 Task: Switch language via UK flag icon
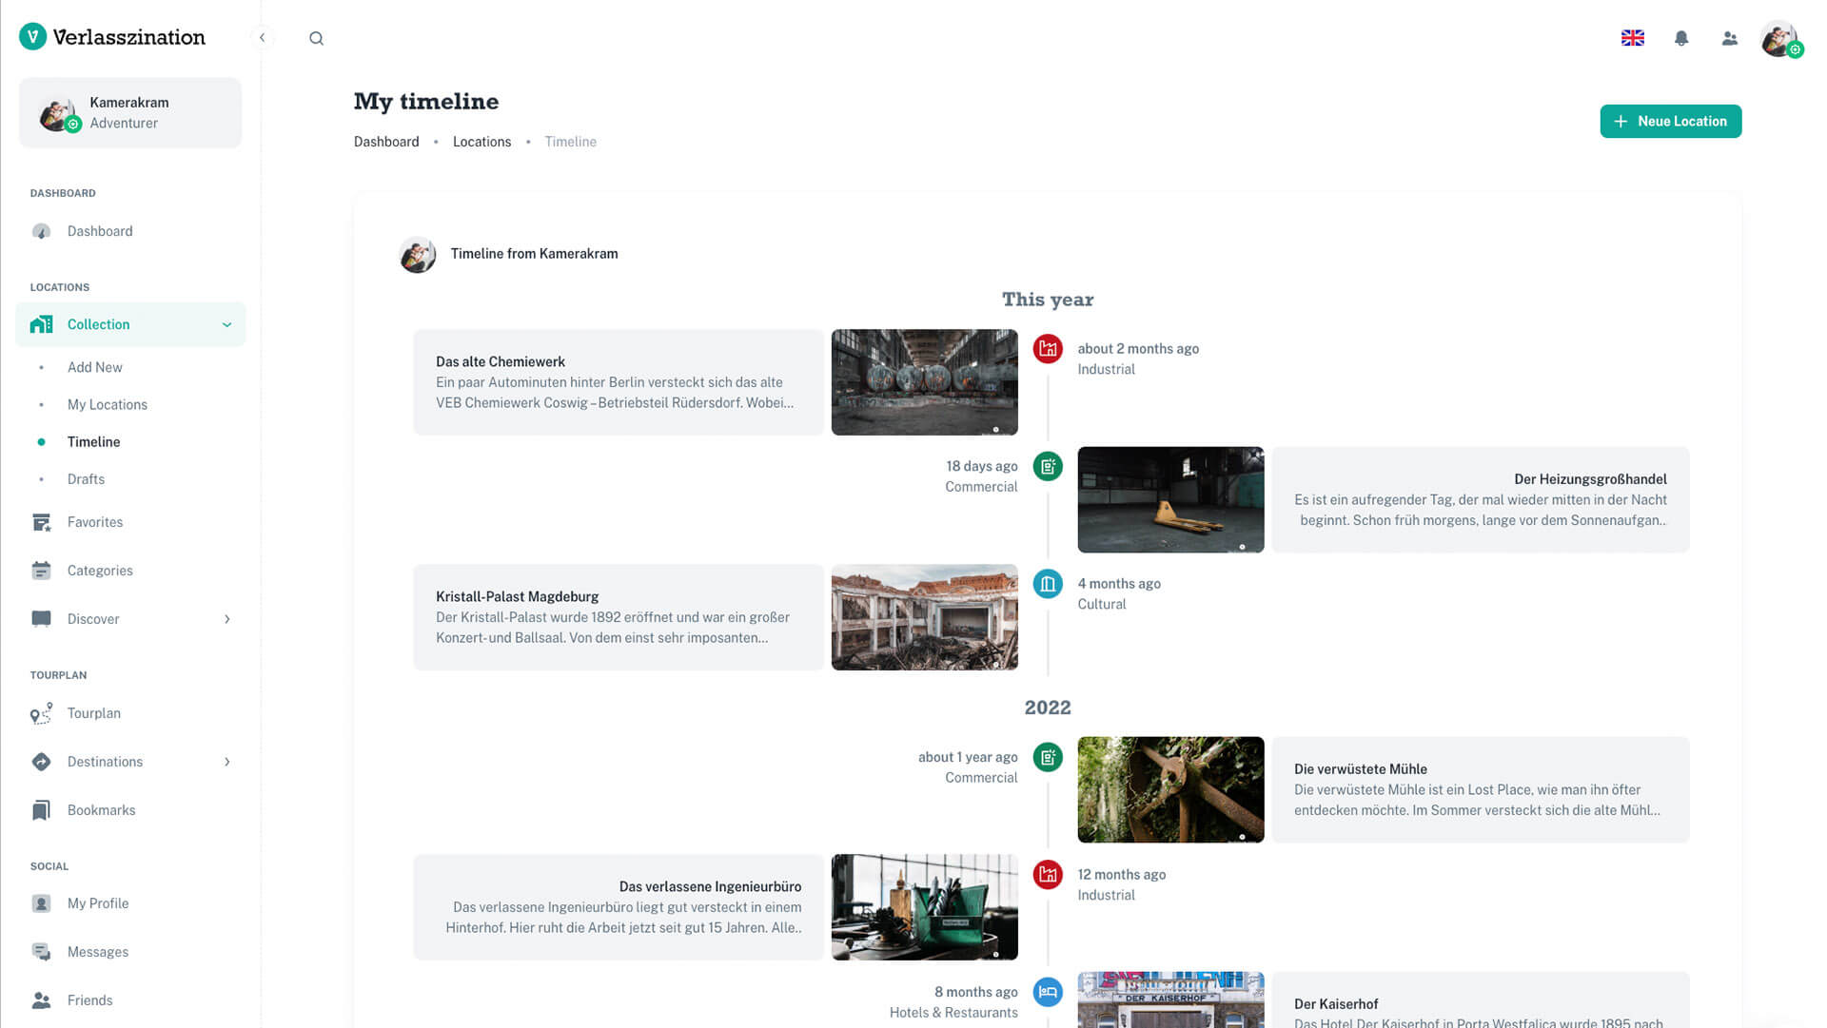click(1633, 38)
